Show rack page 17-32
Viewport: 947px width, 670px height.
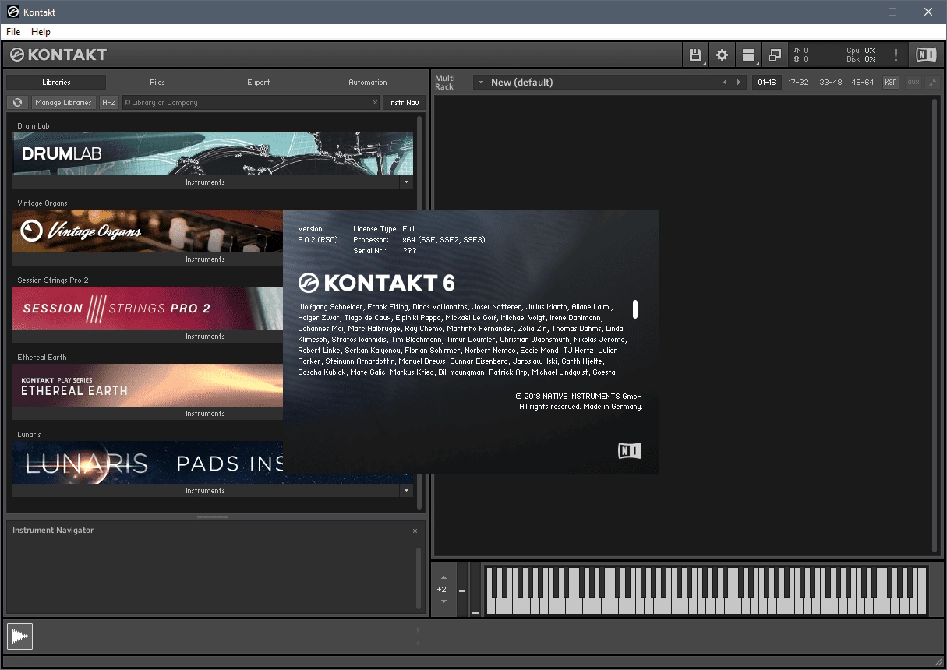[x=798, y=82]
